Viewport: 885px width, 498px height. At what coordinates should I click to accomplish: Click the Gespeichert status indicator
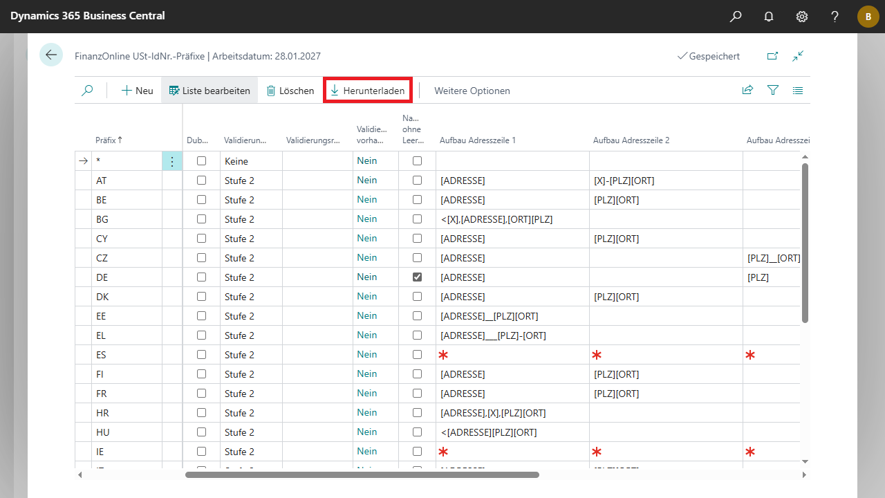pos(709,56)
